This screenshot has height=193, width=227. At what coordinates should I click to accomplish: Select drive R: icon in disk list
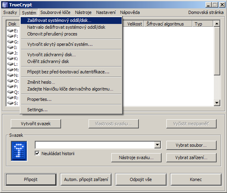click(x=10, y=98)
